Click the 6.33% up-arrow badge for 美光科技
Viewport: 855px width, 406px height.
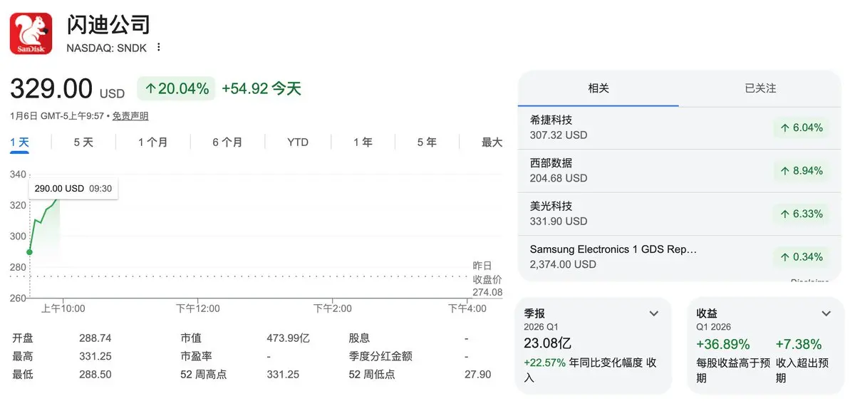[802, 214]
